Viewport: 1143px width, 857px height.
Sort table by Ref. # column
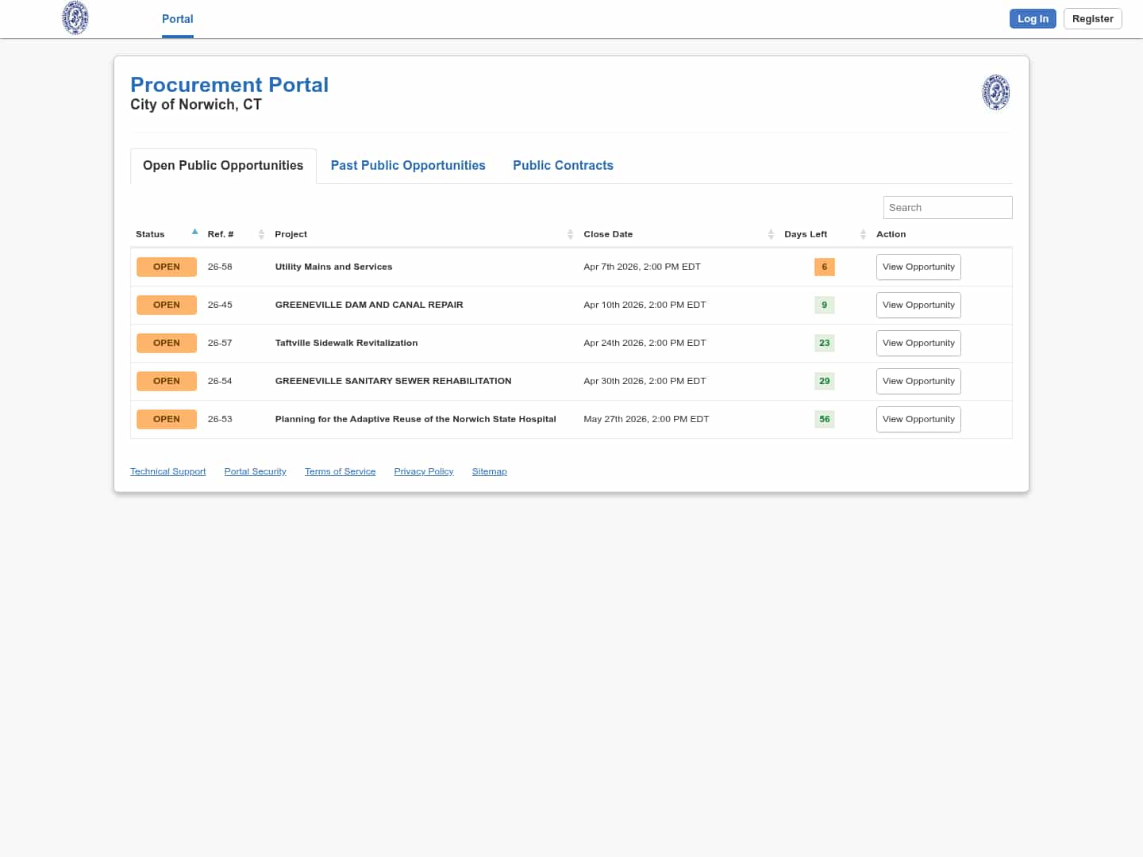point(221,234)
